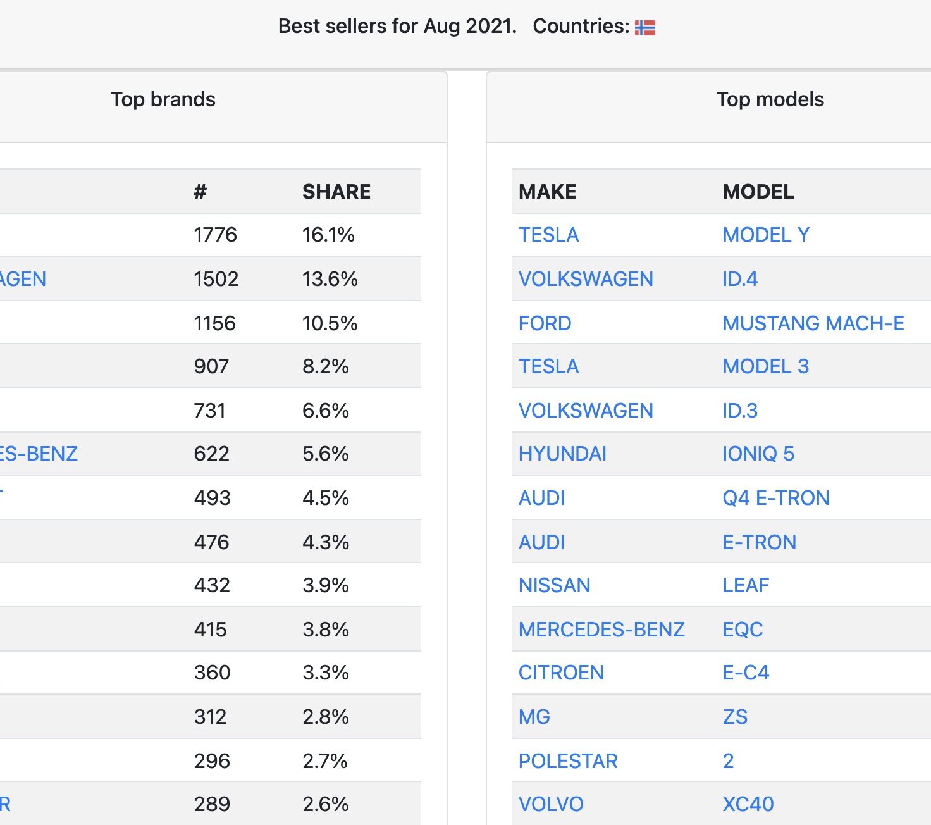Select the 296 sales count cell
931x825 pixels.
[x=212, y=761]
